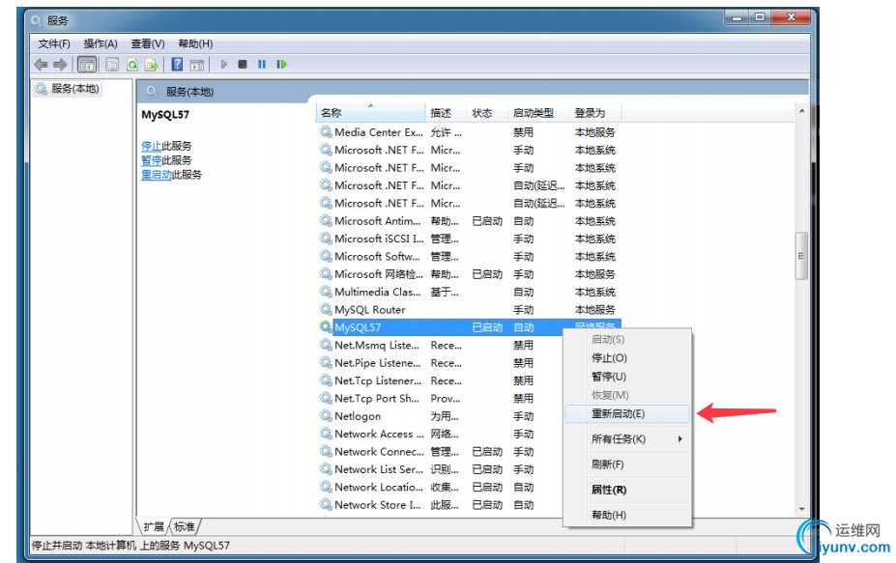
Task: Sort by the 登录为 column header
Action: click(595, 113)
